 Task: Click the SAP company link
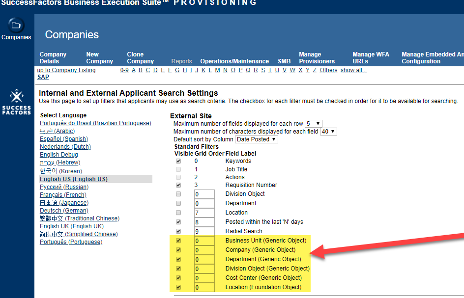(x=43, y=77)
